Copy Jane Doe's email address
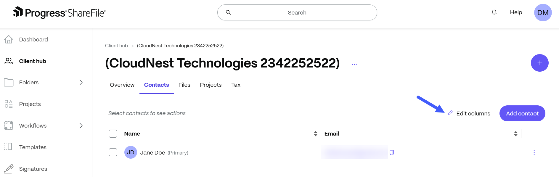 coord(392,152)
